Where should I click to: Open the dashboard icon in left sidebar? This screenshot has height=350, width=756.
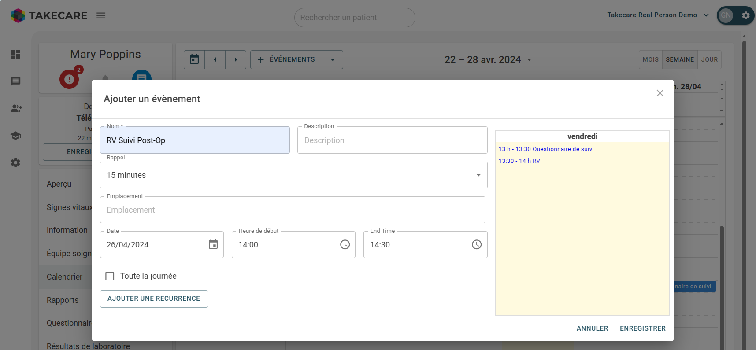coord(15,54)
